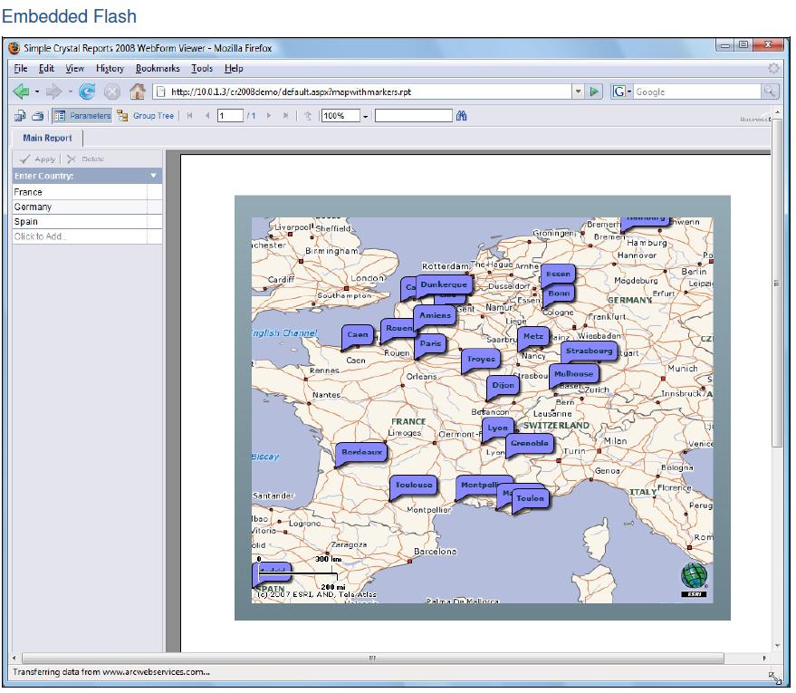
Task: Click the Google search engine icon
Action: (x=619, y=91)
